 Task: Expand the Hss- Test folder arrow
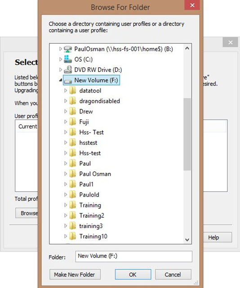tap(66, 132)
